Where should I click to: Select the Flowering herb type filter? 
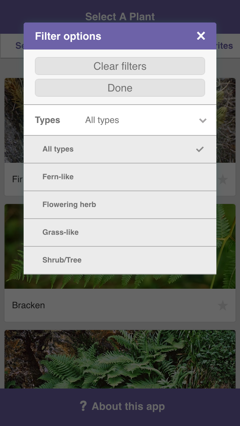(69, 205)
